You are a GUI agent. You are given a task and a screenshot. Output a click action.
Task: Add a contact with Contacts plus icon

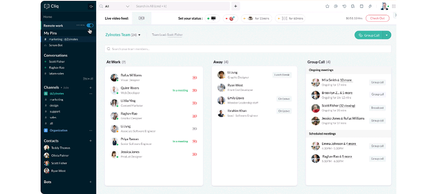pos(90,141)
